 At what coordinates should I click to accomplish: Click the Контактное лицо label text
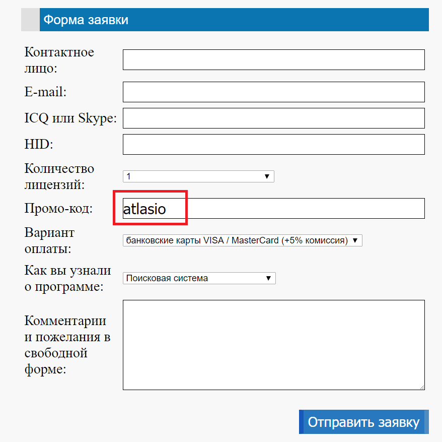(x=59, y=59)
